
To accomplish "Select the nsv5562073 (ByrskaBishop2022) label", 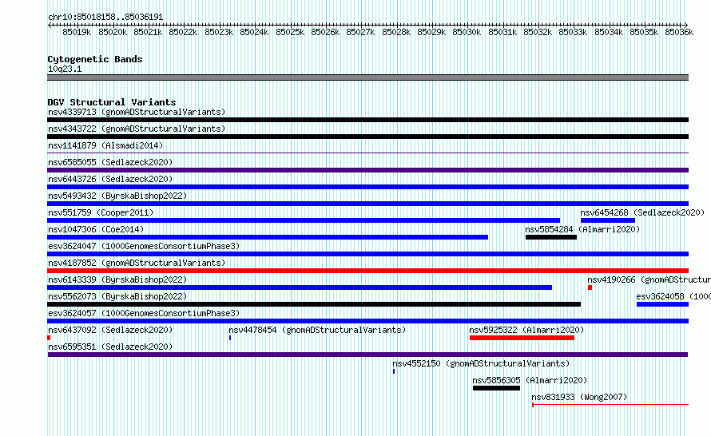I will pos(117,296).
